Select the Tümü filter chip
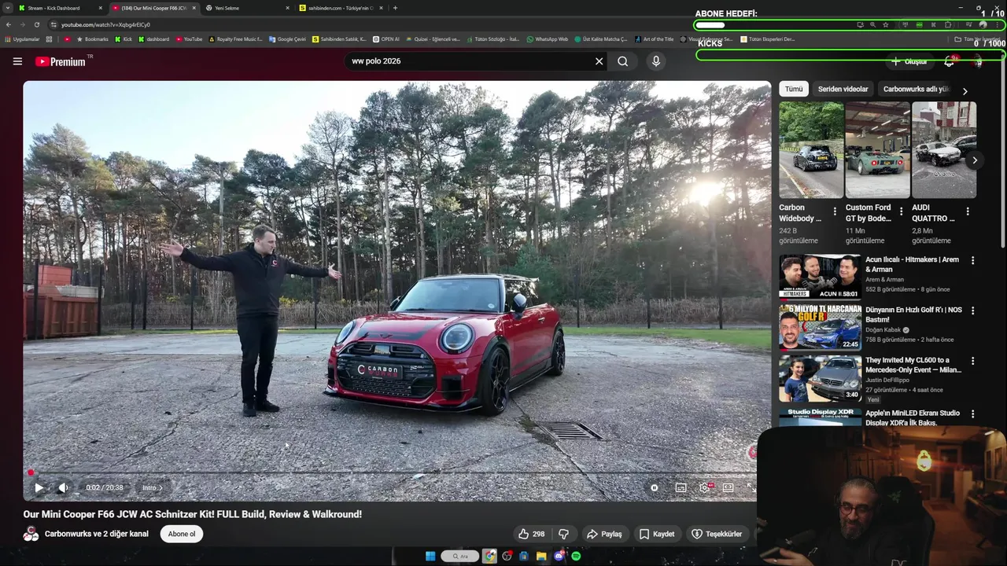The image size is (1007, 566). pyautogui.click(x=794, y=89)
